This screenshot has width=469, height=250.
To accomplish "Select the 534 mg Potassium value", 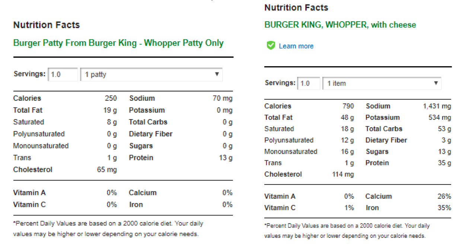I will coord(440,118).
